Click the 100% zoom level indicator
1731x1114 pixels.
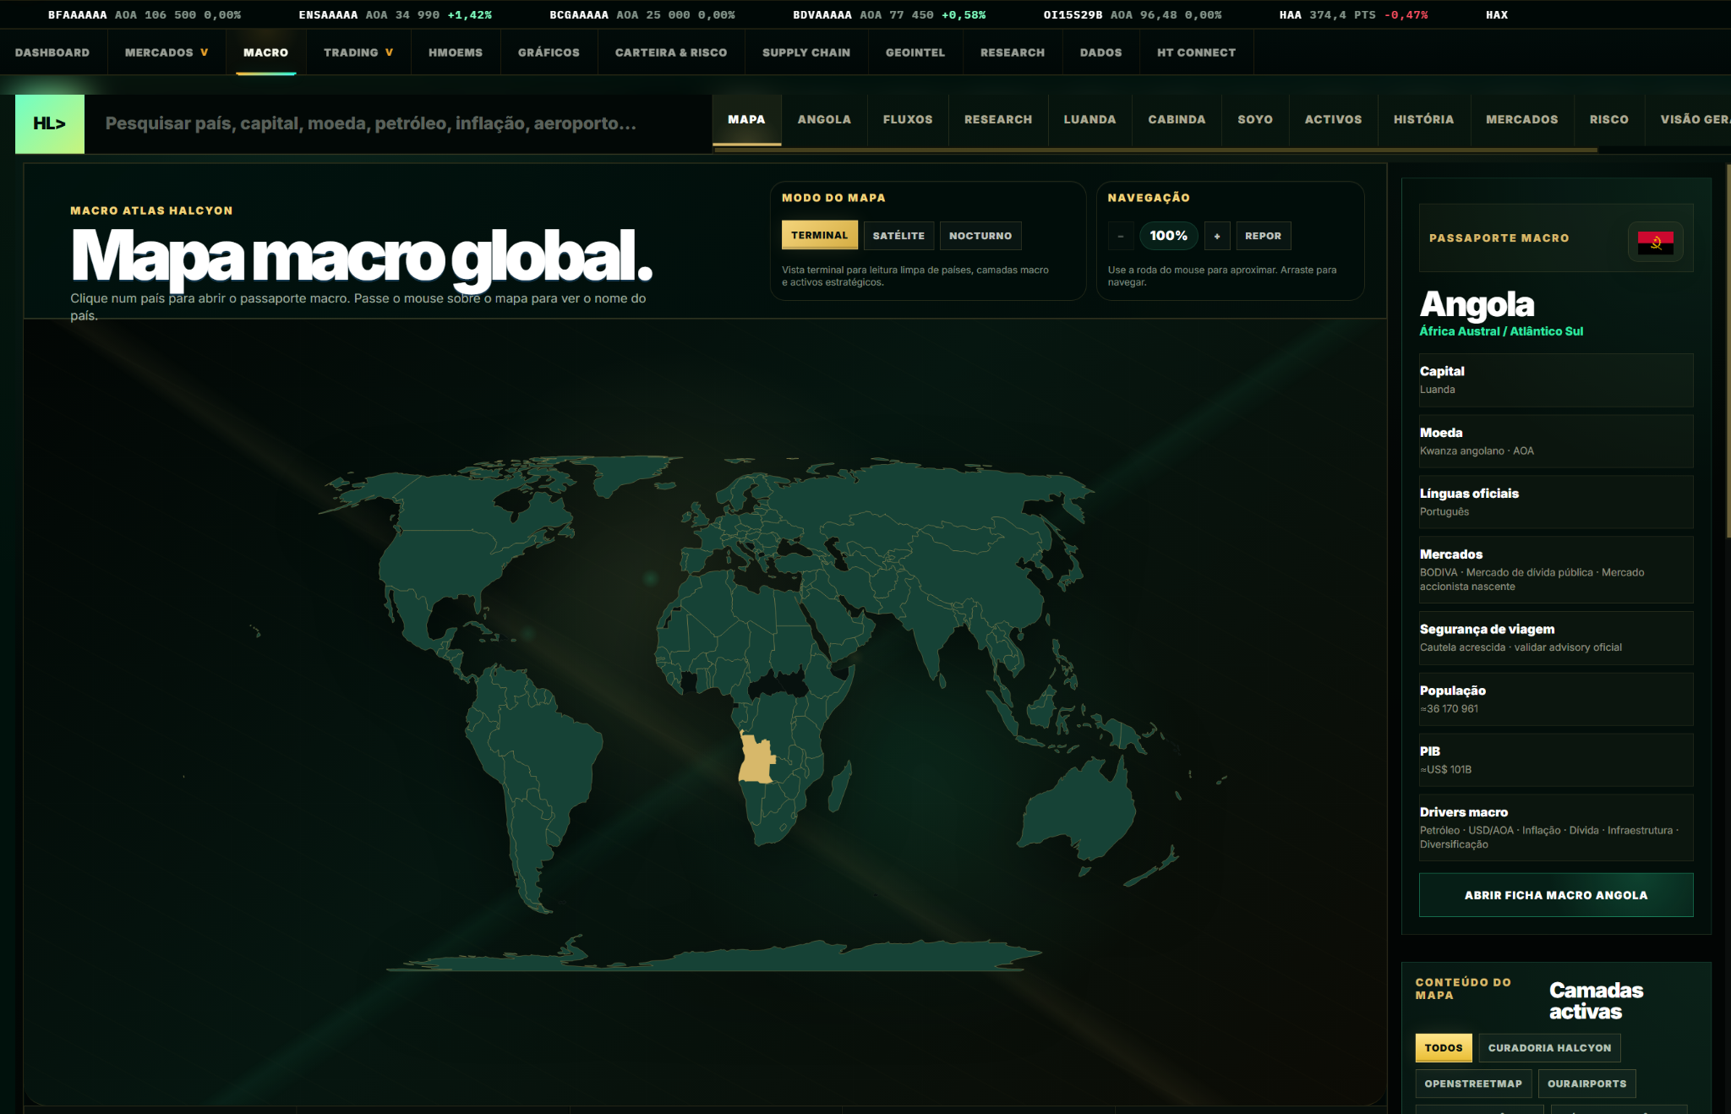(1169, 236)
